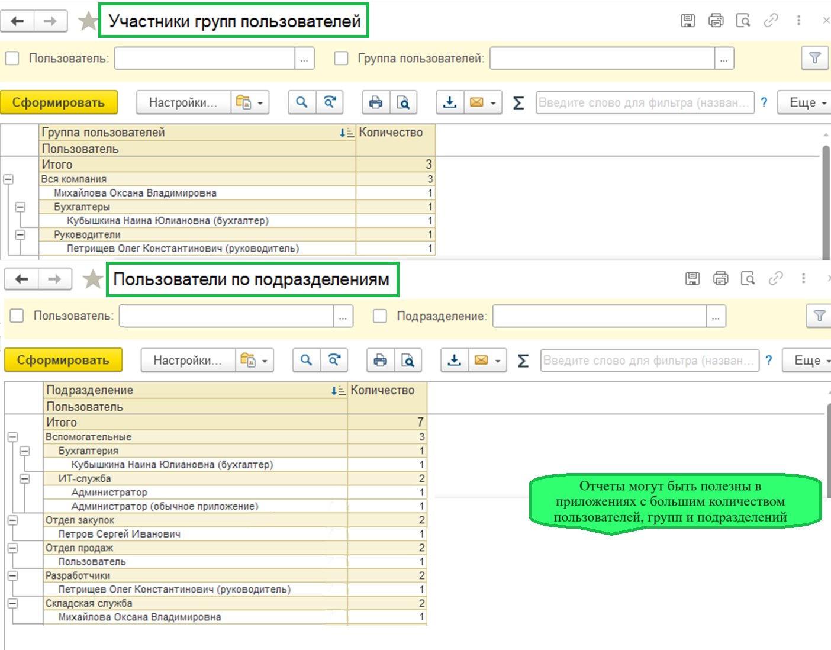Collapse the ИТ-служба group node
The image size is (831, 650).
[x=25, y=478]
